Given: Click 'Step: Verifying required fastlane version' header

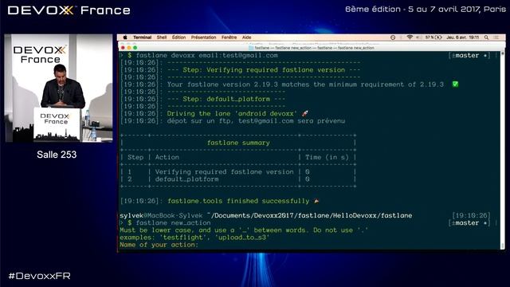Looking at the screenshot, I should [x=264, y=70].
